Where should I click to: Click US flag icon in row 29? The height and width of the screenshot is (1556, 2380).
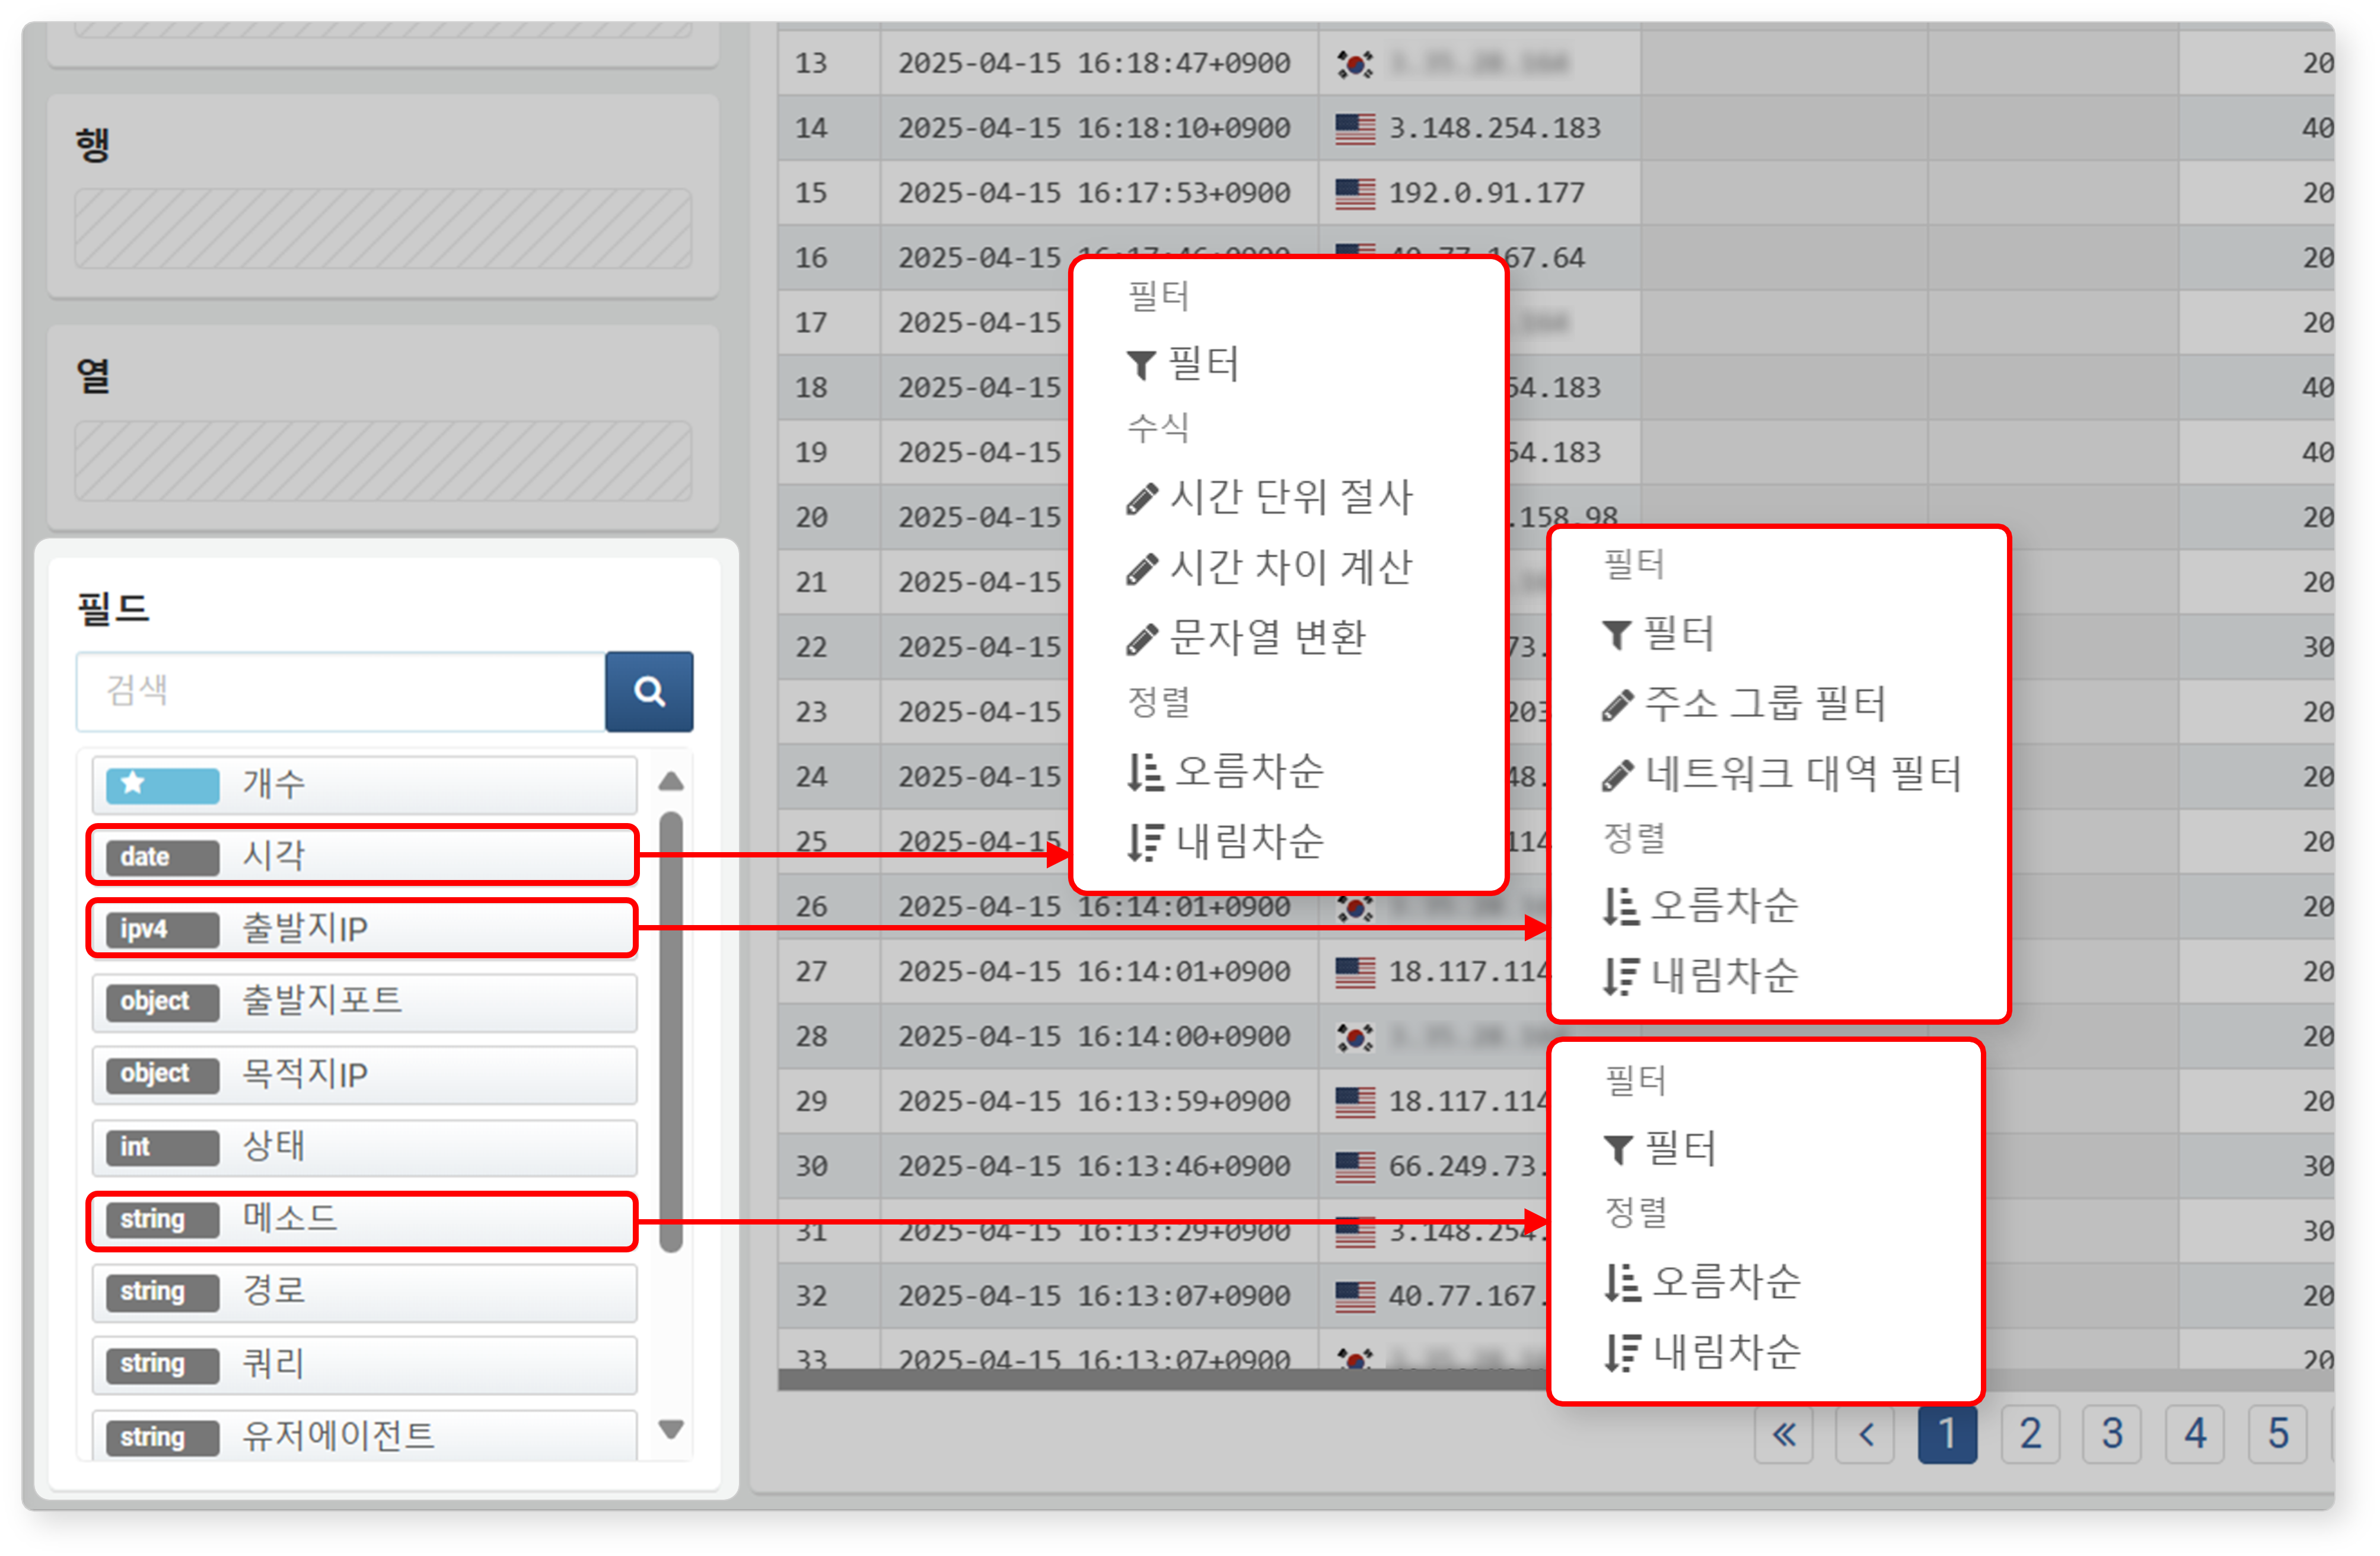coord(1355,1102)
